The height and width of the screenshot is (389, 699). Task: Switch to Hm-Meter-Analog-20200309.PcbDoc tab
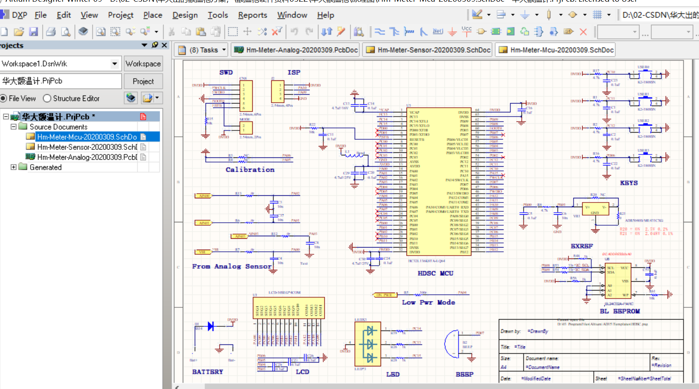(x=296, y=50)
